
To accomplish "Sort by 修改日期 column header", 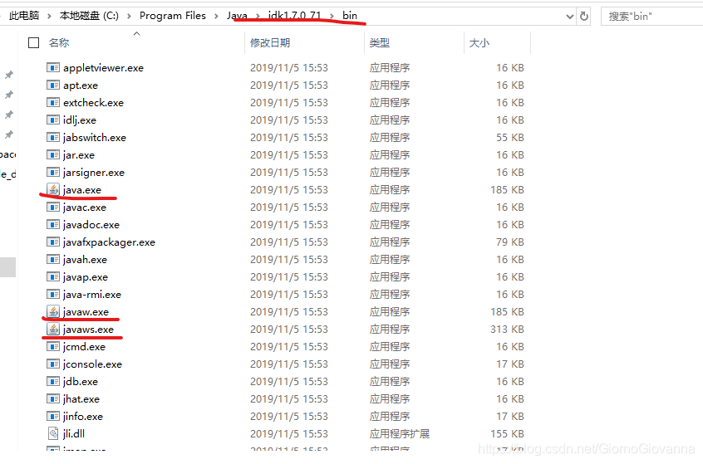I will [270, 42].
